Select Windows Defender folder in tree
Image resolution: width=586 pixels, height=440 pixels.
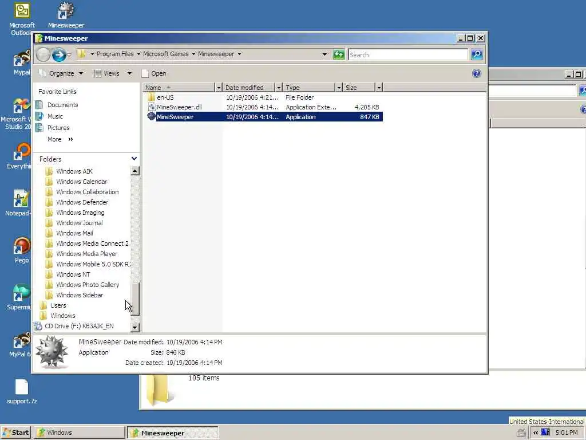point(82,202)
